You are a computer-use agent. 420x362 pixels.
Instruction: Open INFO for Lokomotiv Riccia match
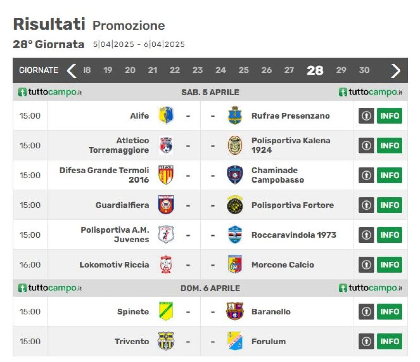[x=389, y=265]
